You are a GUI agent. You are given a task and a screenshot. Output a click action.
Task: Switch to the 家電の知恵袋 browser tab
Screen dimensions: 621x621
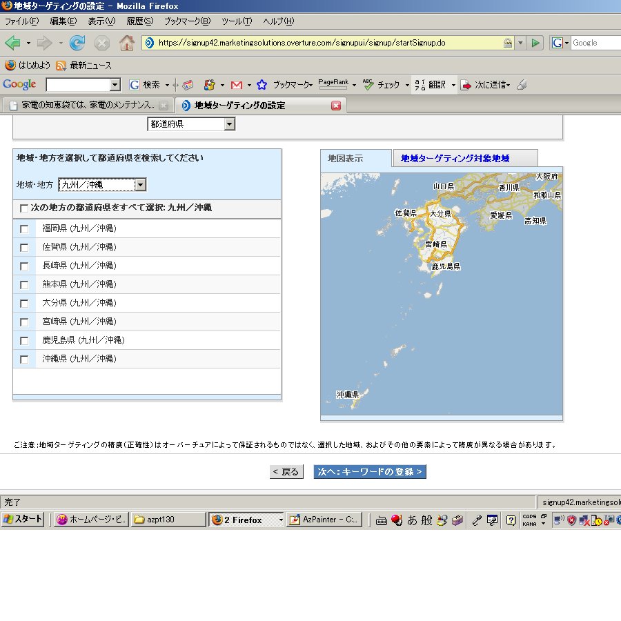coord(88,106)
